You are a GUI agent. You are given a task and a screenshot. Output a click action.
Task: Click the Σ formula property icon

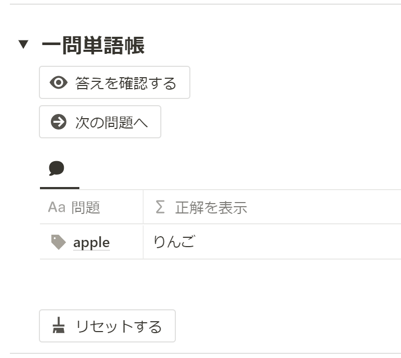[160, 208]
